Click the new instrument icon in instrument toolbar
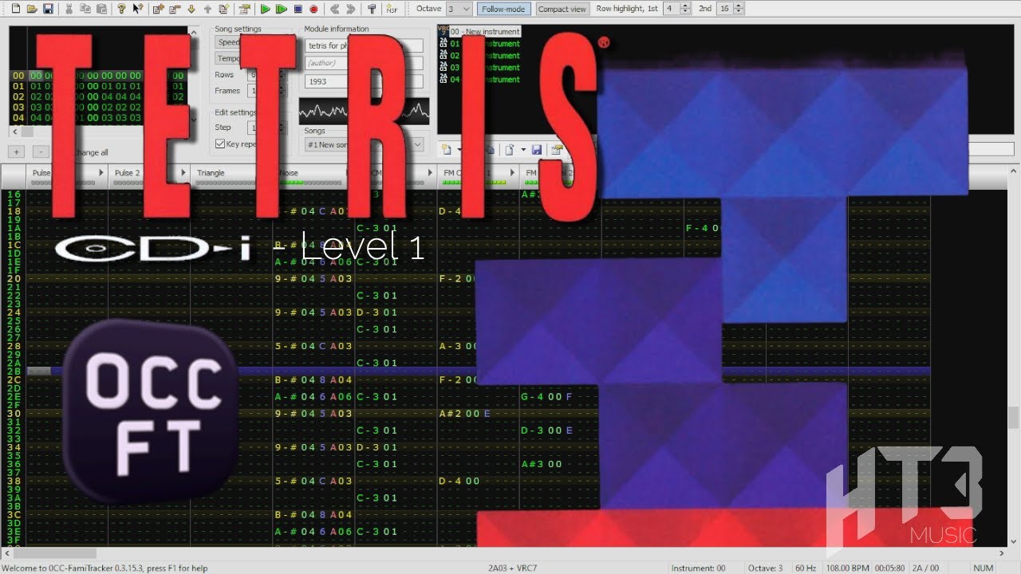The height and width of the screenshot is (574, 1021). pos(447,149)
